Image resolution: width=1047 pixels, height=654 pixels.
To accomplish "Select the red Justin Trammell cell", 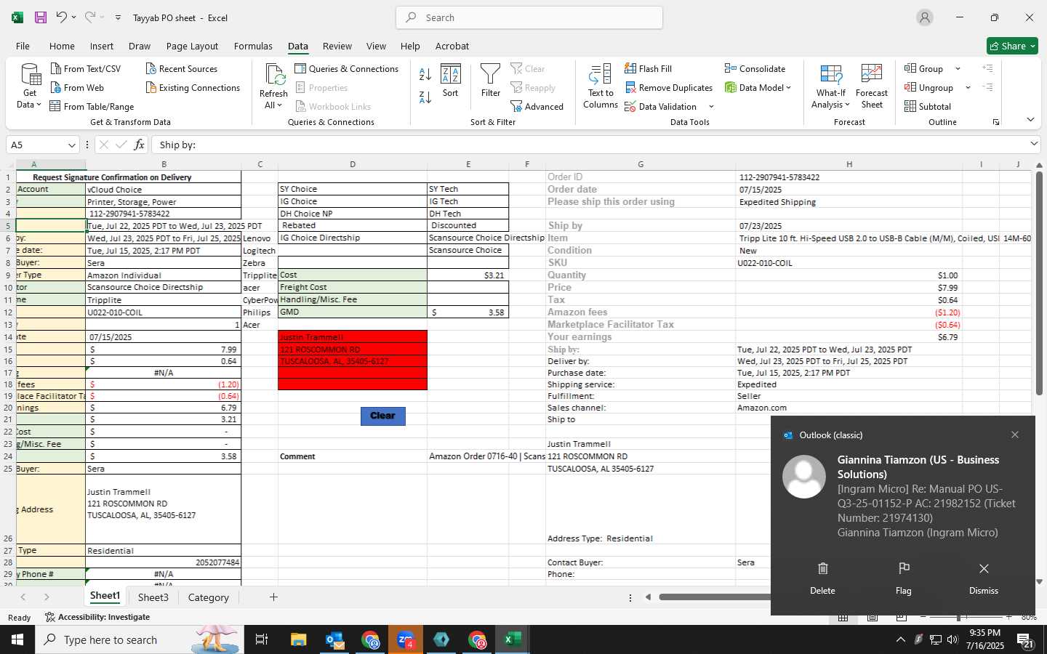I will (353, 337).
